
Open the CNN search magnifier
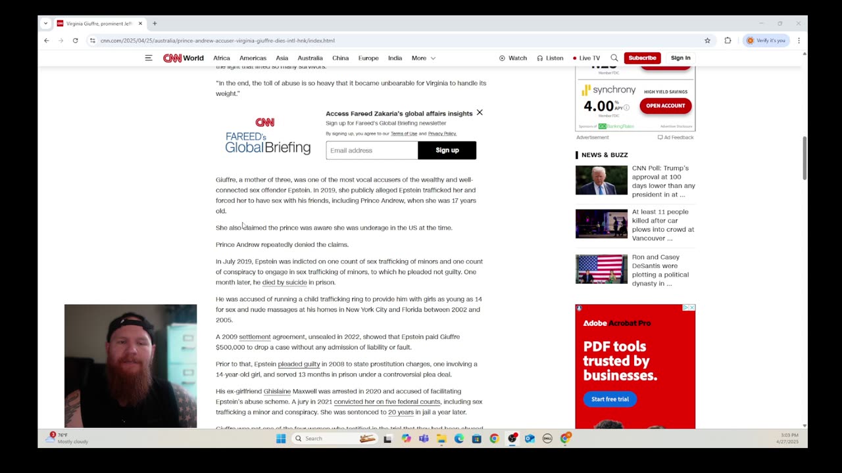[614, 58]
